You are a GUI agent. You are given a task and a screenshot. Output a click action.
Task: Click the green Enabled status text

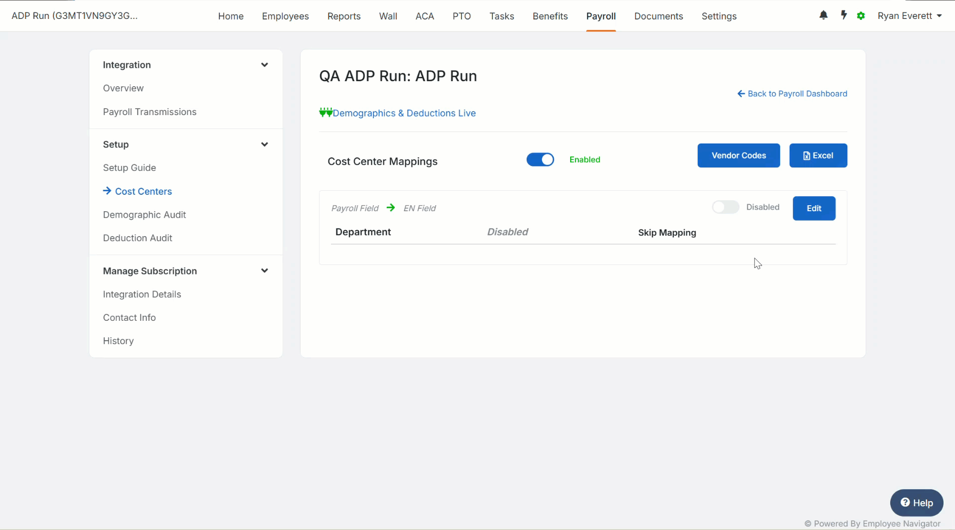585,159
